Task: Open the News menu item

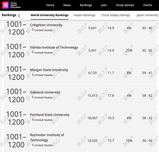Action: tap(67, 5)
